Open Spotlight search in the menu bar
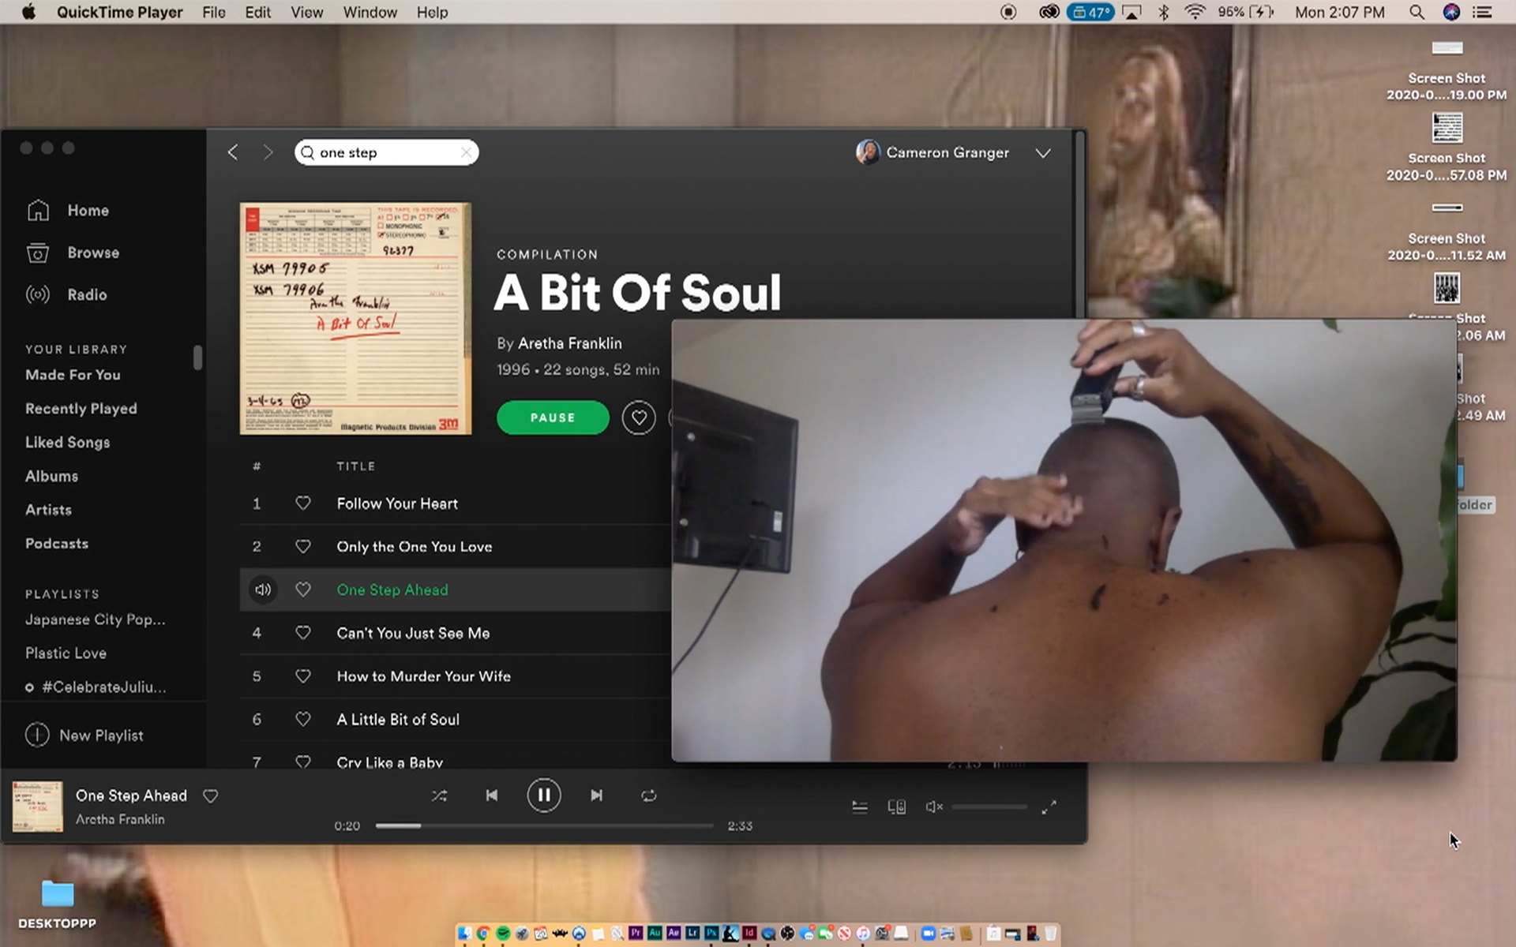Image resolution: width=1516 pixels, height=947 pixels. pos(1417,12)
